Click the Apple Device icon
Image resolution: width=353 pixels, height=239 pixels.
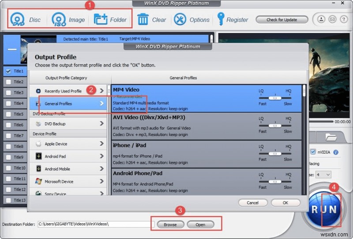38,144
